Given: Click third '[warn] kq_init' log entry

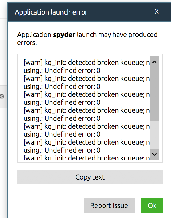Looking at the screenshot, I should click(85, 94).
